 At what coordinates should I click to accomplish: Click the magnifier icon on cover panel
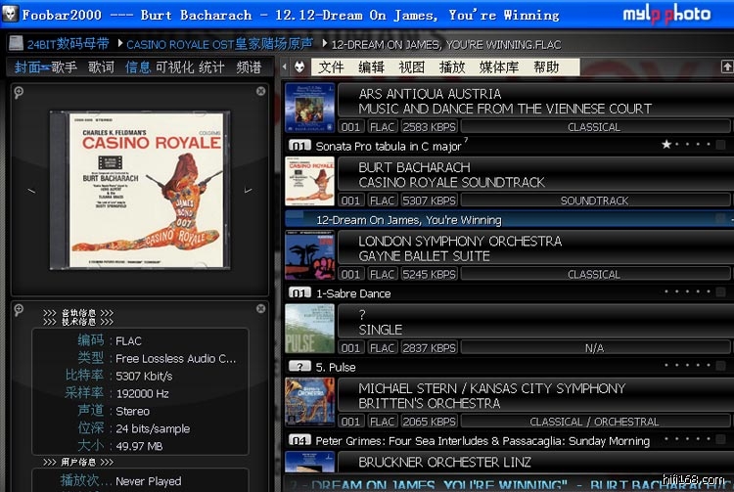coord(19,92)
